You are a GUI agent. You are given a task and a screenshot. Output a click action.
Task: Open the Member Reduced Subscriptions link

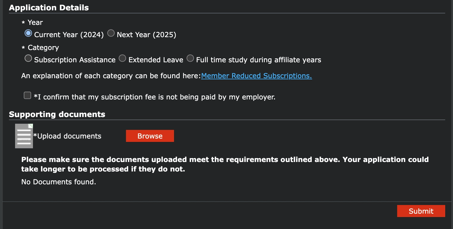tap(256, 76)
